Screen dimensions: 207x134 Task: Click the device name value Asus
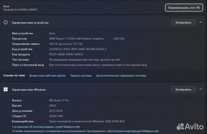coord(52,33)
